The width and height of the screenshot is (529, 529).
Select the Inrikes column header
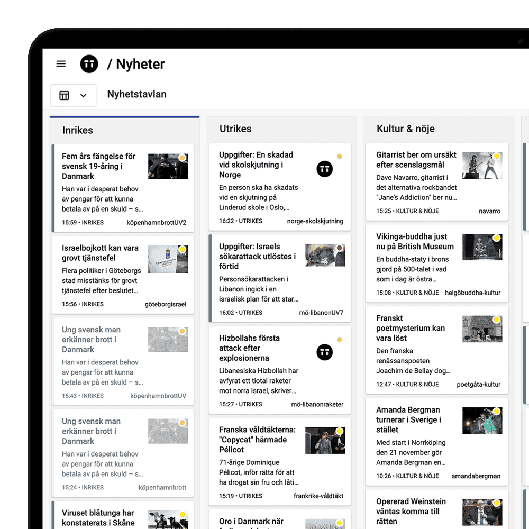point(78,130)
